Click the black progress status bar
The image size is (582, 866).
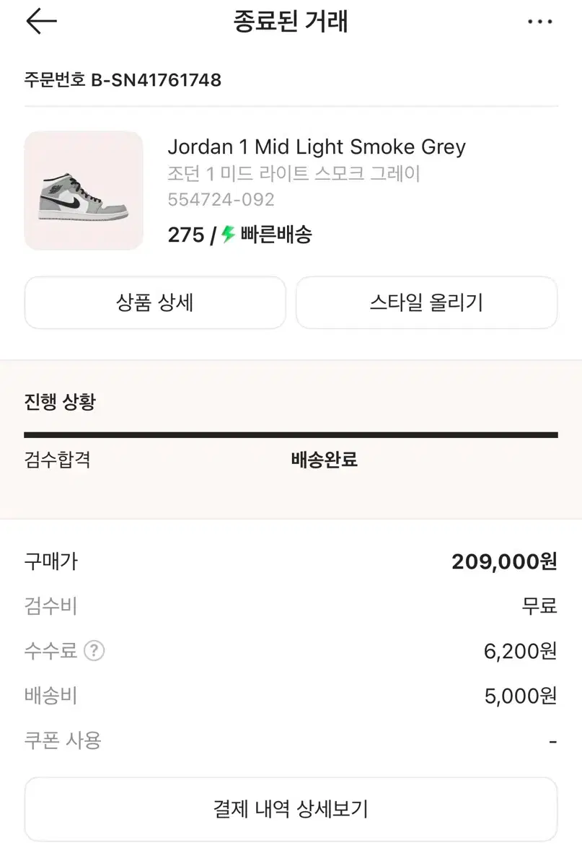click(291, 435)
